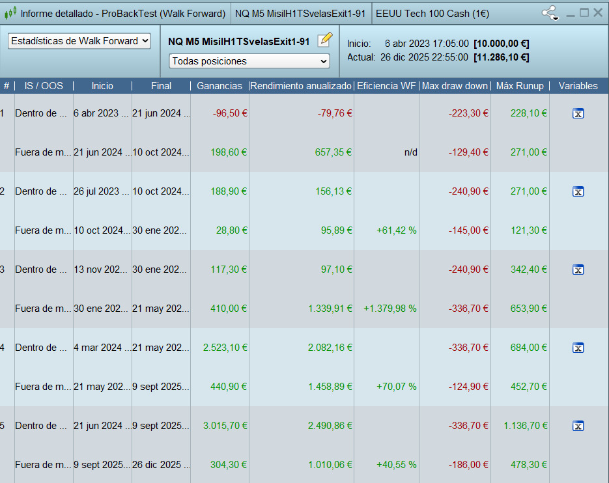This screenshot has height=483, width=609.
Task: Click the 657,35 € annualized return cell
Action: click(333, 152)
